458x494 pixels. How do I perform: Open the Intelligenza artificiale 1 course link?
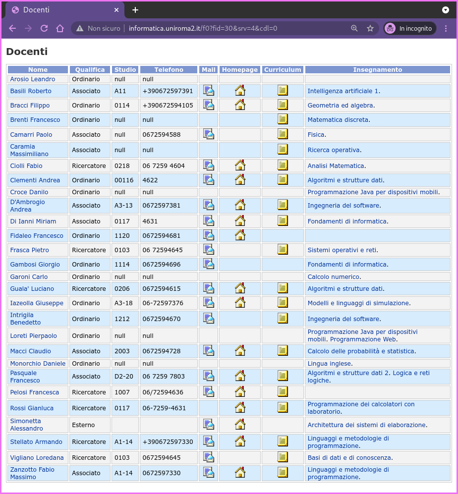(343, 91)
